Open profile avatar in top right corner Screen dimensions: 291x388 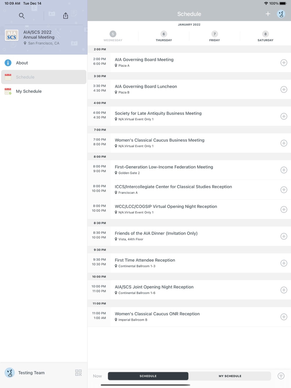[x=281, y=14]
